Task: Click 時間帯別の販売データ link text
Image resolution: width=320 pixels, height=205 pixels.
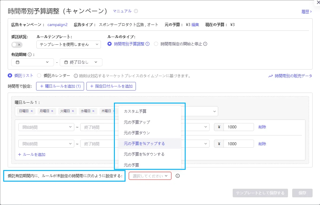Action: coord(293,76)
